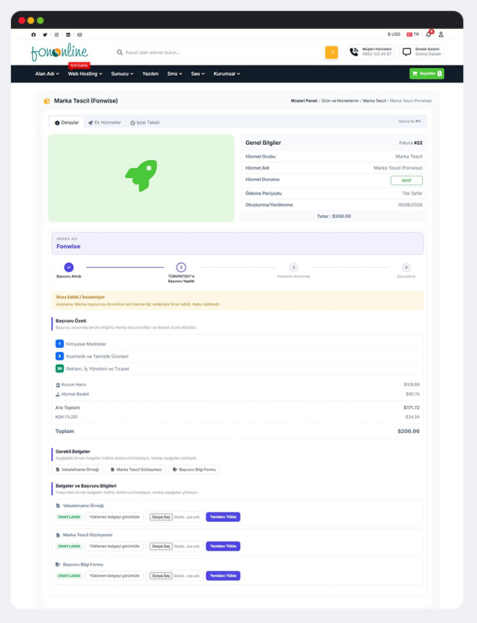Click the %10 İndirim badge

tap(79, 65)
